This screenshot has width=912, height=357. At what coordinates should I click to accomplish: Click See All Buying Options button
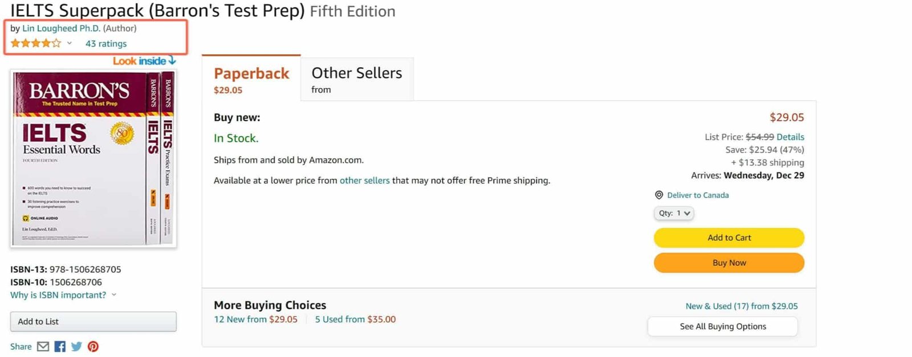point(722,326)
